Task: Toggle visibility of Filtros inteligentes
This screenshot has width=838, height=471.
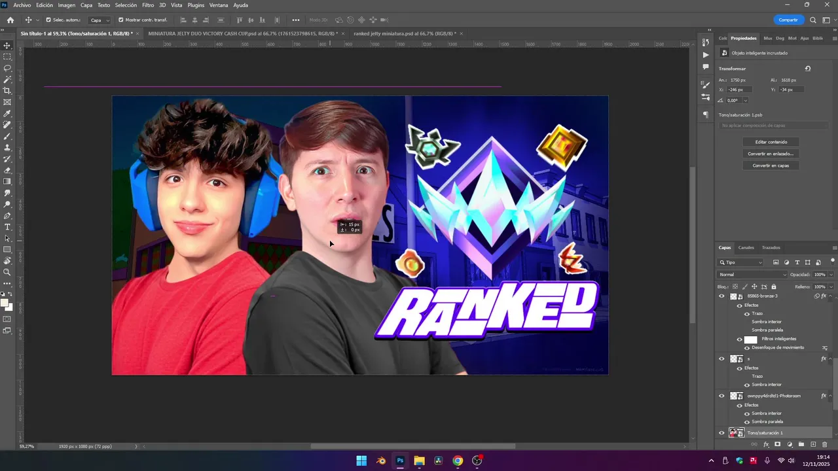Action: point(740,340)
